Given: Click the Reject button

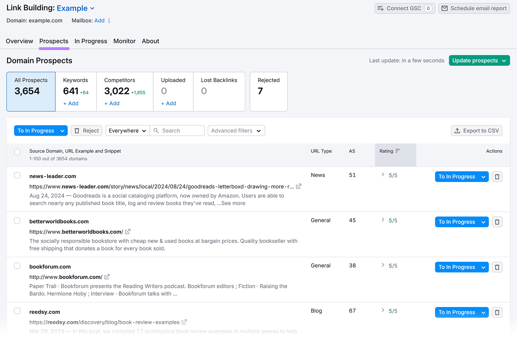Looking at the screenshot, I should coord(86,130).
